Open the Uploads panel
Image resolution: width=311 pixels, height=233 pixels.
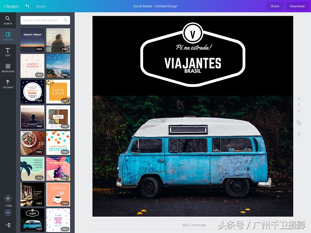point(8,84)
